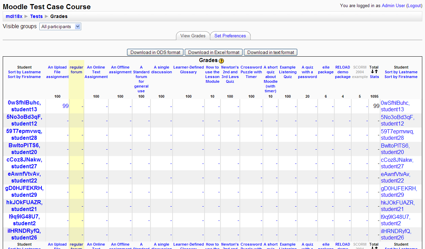Open non-bold gD0HJFEKRH, student29 link beside Total
The height and width of the screenshot is (249, 425).
[399, 191]
